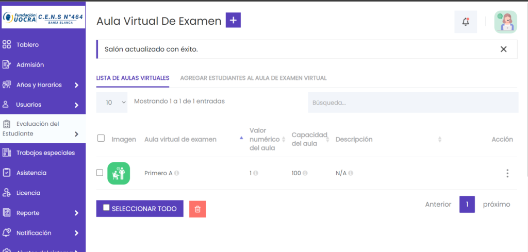Click the Asistencia checkmark icon

pyautogui.click(x=7, y=173)
